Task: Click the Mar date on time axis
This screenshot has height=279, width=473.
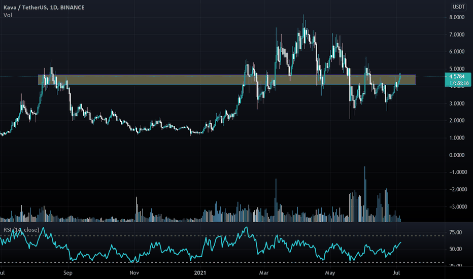Action: click(x=264, y=273)
